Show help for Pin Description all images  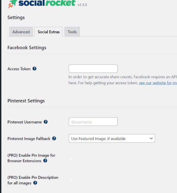coord(35,183)
